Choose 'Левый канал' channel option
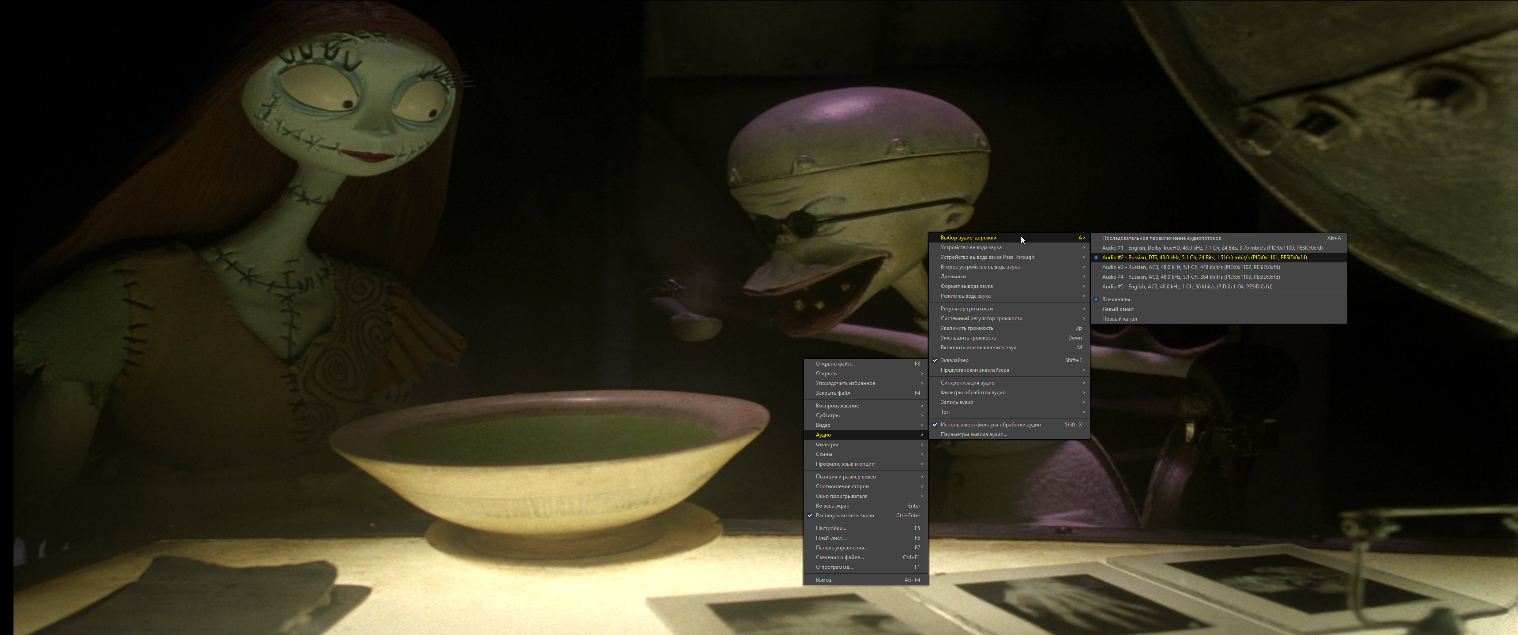This screenshot has width=1518, height=635. coord(1218,309)
